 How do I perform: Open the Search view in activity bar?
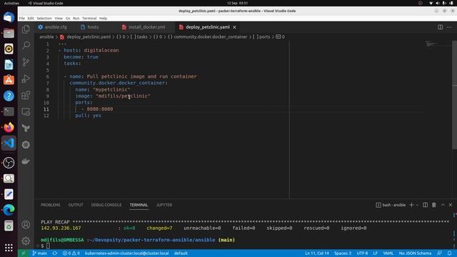(x=26, y=46)
